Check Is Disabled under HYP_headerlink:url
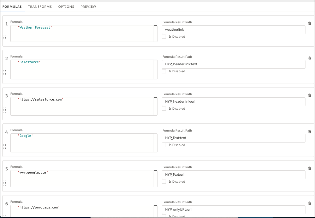Image resolution: width=315 pixels, height=218 pixels. point(164,109)
